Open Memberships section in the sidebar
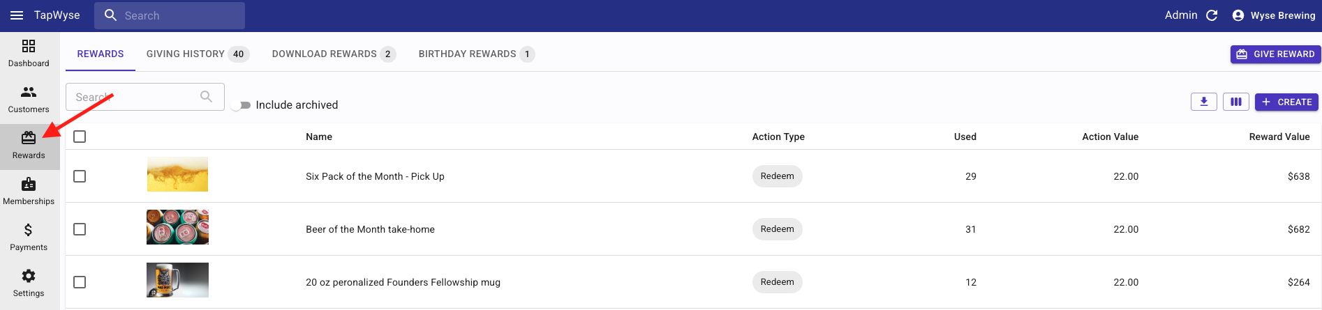 (x=29, y=191)
